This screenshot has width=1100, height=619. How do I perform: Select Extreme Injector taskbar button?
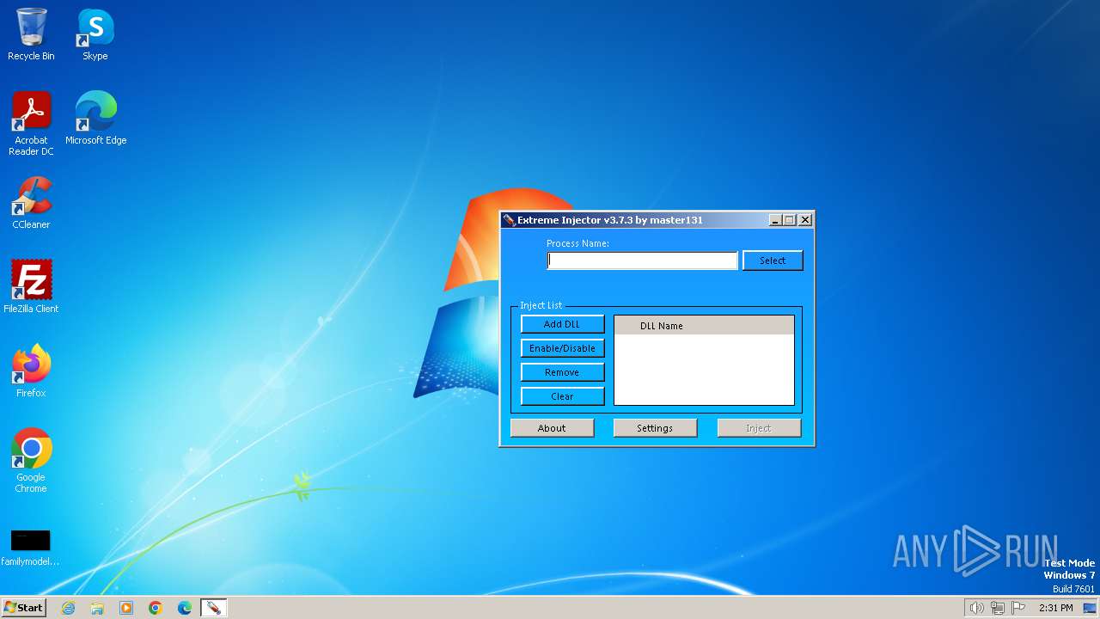click(x=213, y=608)
